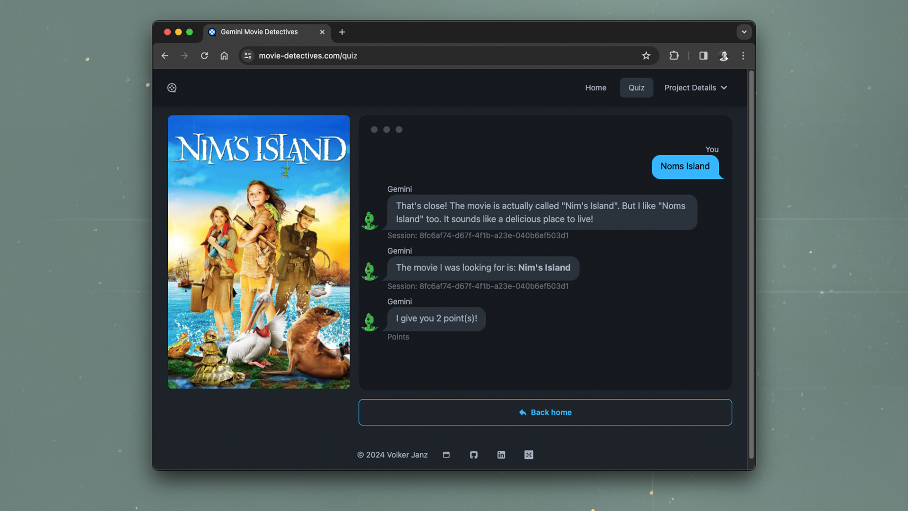
Task: Click the film reel site logo
Action: pos(172,88)
